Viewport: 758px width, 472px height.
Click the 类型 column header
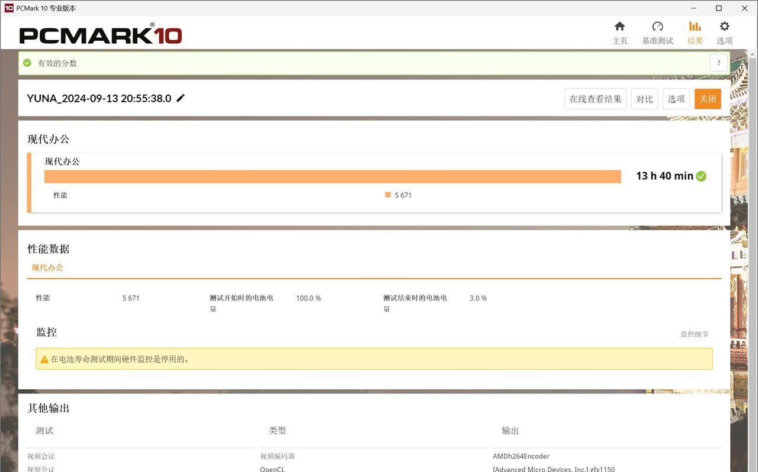click(x=277, y=431)
